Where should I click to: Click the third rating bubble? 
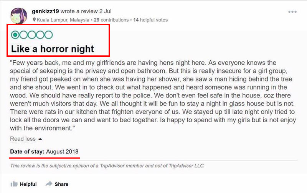coord(32,35)
